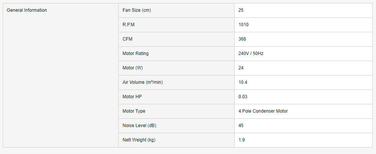Click the R.P.M value 1010

(x=243, y=25)
